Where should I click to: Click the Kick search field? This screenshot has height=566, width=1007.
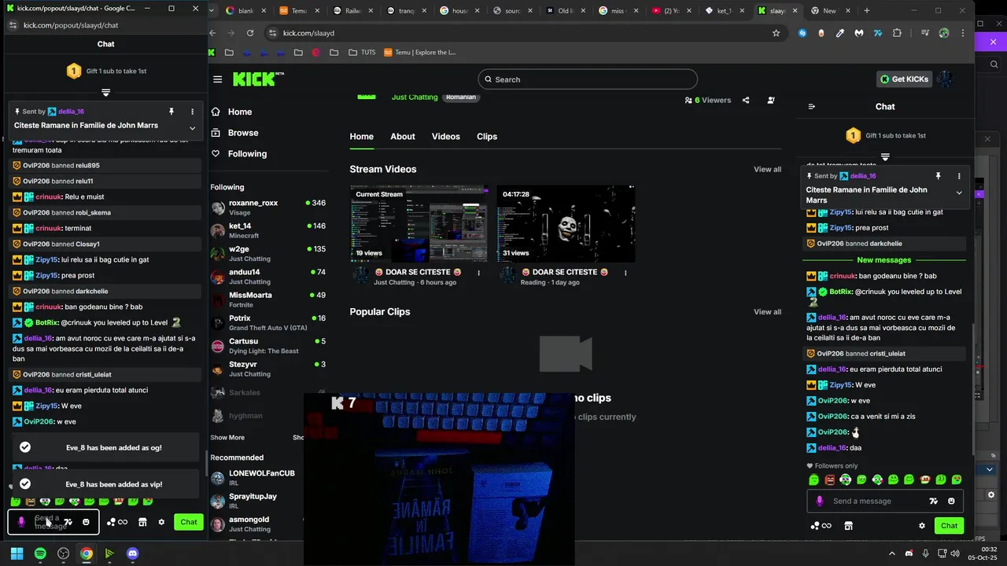point(588,79)
